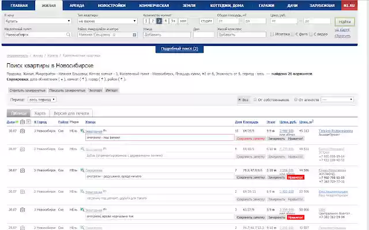The height and width of the screenshot is (230, 369).
Task: Select the От собственников radio button
Action: (255, 99)
